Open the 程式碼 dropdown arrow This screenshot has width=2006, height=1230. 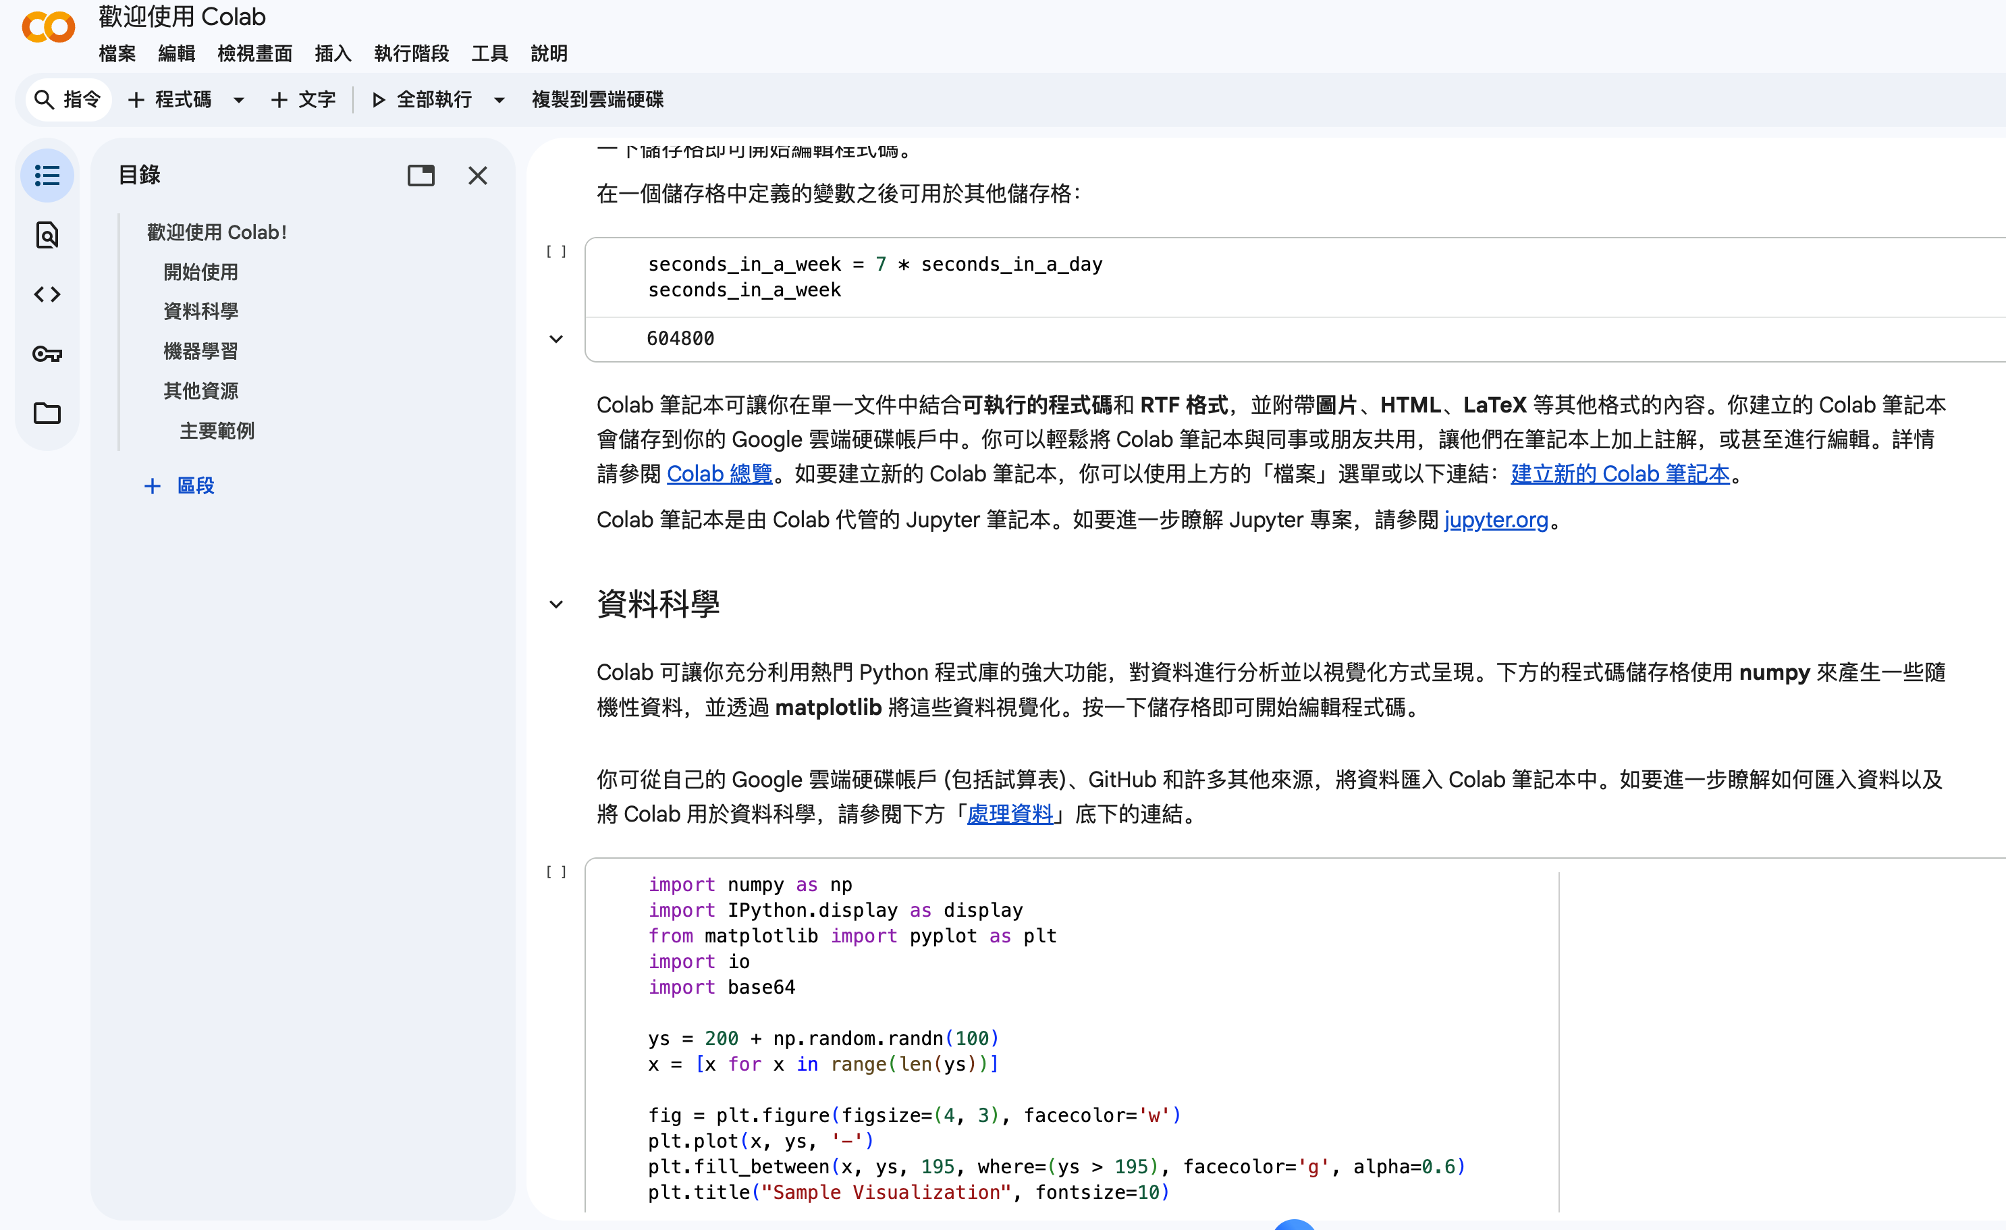238,100
